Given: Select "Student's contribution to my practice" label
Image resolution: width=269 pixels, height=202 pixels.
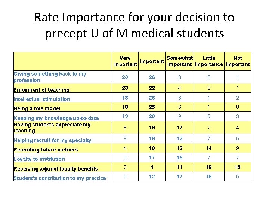Looking at the screenshot, I should [59, 178].
